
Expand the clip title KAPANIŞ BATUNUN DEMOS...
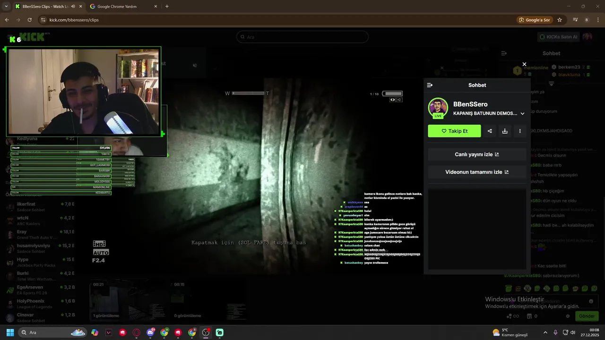pyautogui.click(x=522, y=113)
